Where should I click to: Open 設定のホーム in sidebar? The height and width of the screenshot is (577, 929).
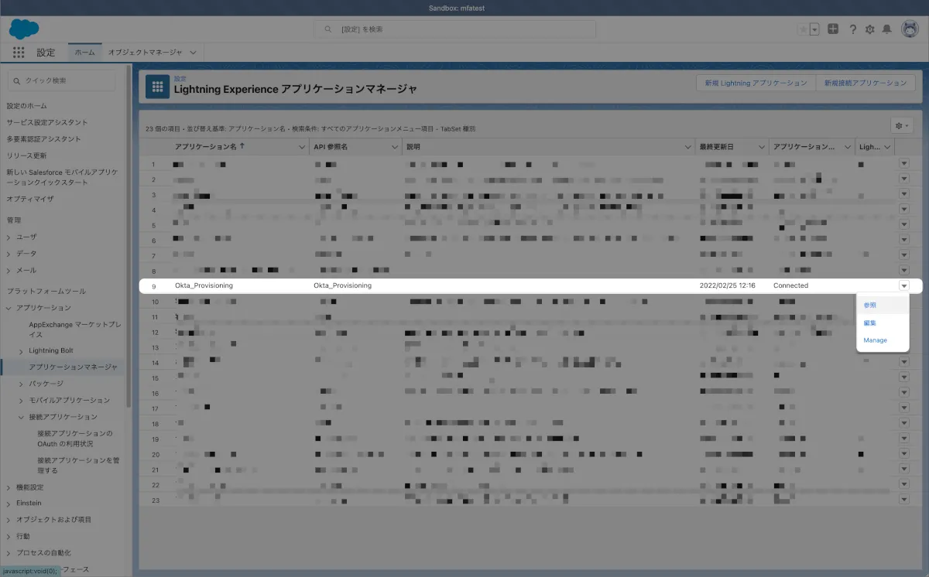(26, 105)
